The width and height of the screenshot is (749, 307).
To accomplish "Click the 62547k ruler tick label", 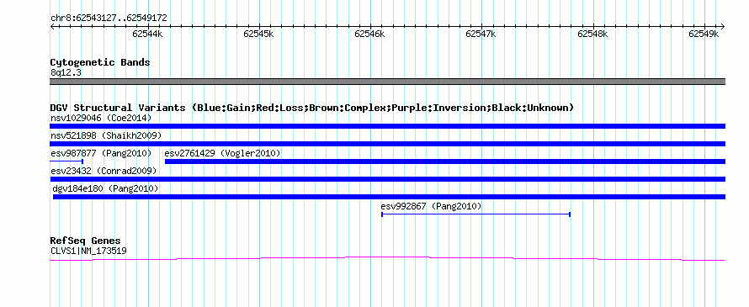I will (x=481, y=34).
